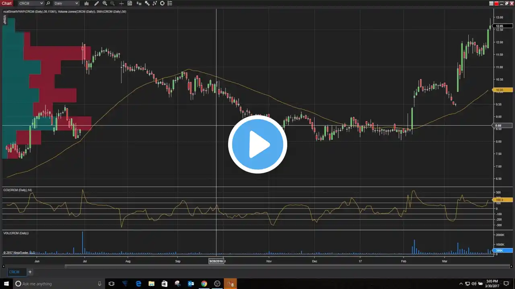Viewport: 515px width, 289px height.
Task: Open the chart properties list icon
Action: (170, 3)
